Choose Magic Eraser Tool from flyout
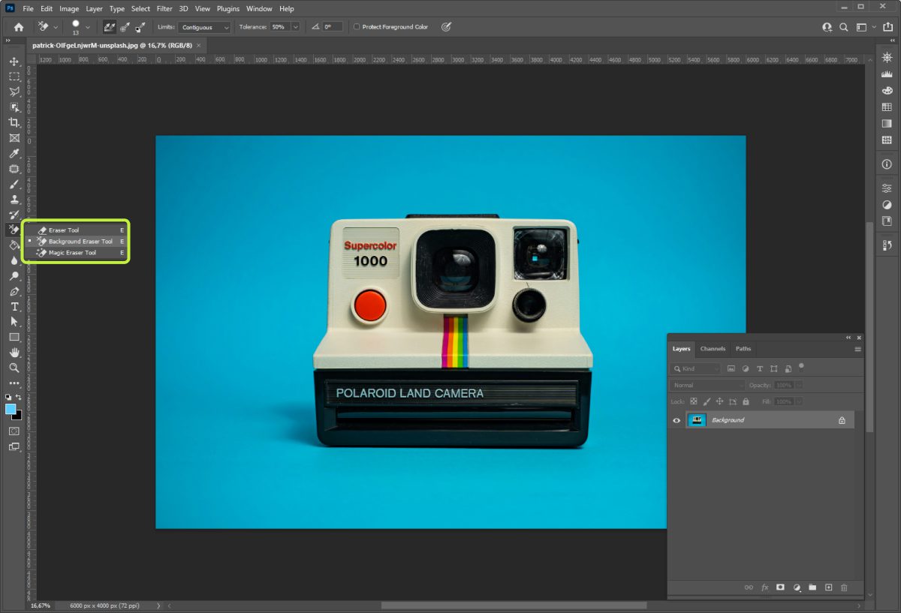Screen dimensions: 901x613 [77, 253]
